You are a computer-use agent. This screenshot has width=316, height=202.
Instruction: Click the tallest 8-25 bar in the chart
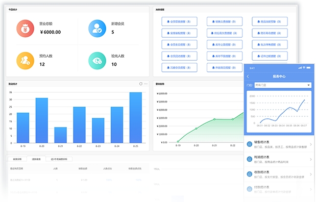point(136,118)
